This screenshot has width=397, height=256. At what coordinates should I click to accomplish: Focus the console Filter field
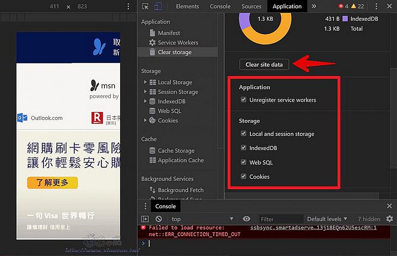280,219
